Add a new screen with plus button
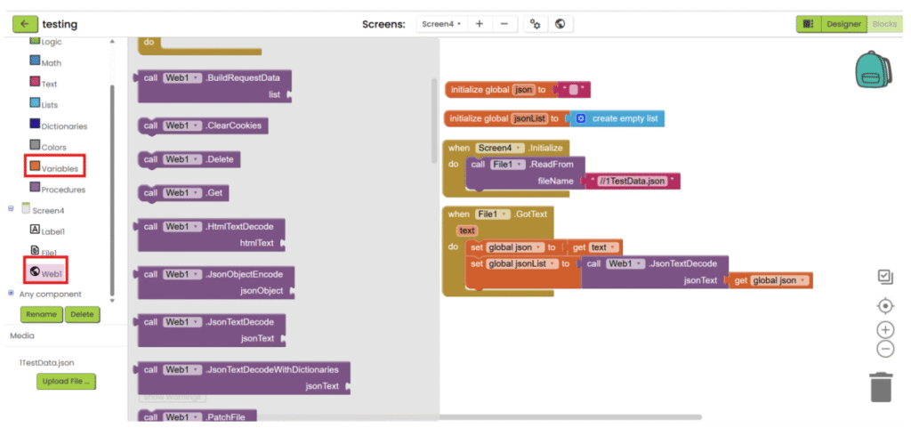This screenshot has width=911, height=428. coord(480,24)
